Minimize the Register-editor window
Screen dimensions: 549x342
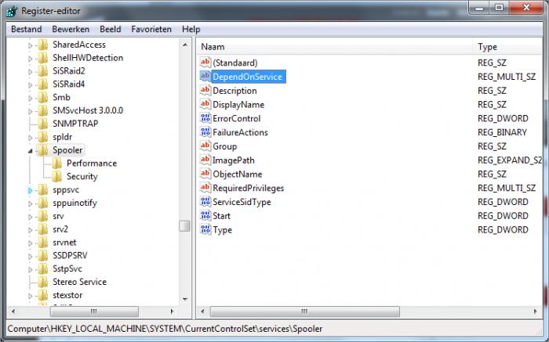point(479,8)
